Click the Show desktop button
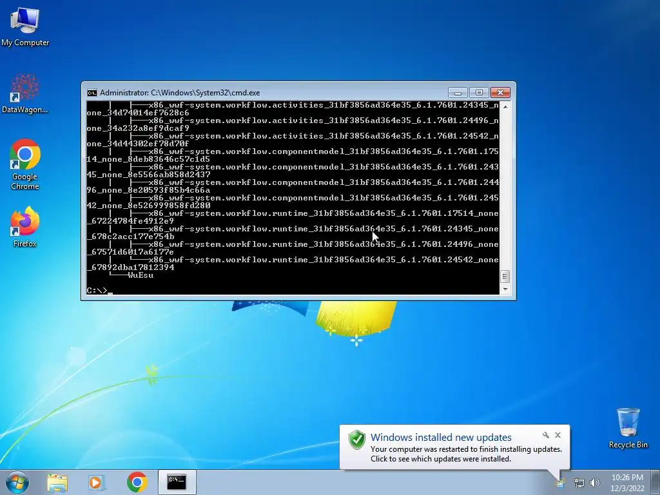Screen dimensions: 660x495 point(655,482)
